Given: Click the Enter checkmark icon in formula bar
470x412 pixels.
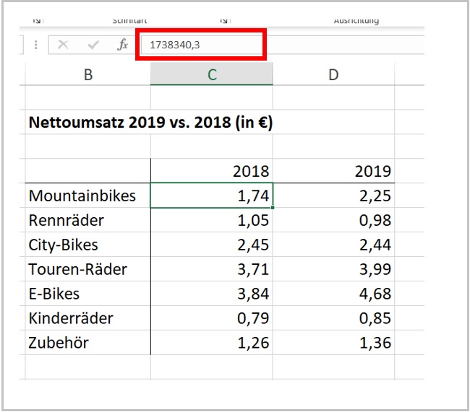Looking at the screenshot, I should tap(93, 45).
